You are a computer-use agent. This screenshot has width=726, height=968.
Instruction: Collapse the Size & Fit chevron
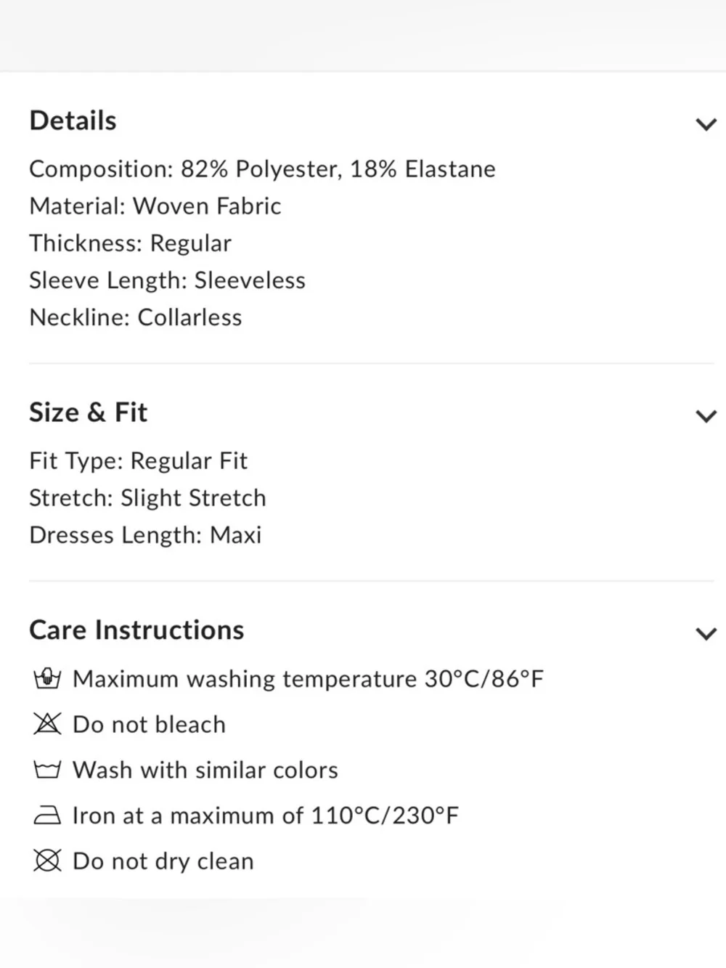[x=706, y=416]
